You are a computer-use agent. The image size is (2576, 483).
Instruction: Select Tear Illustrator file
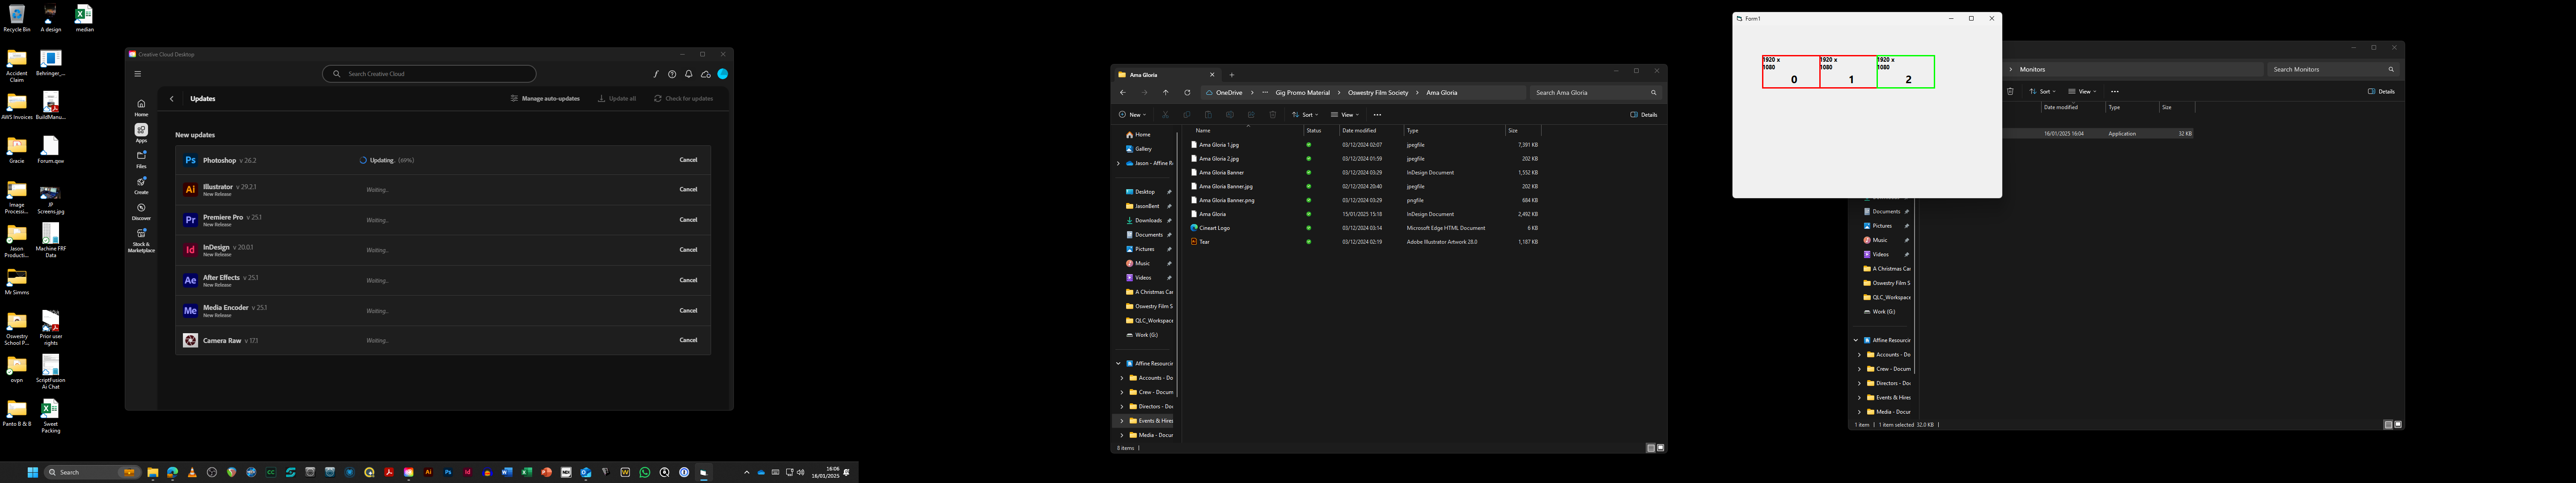(x=1204, y=242)
